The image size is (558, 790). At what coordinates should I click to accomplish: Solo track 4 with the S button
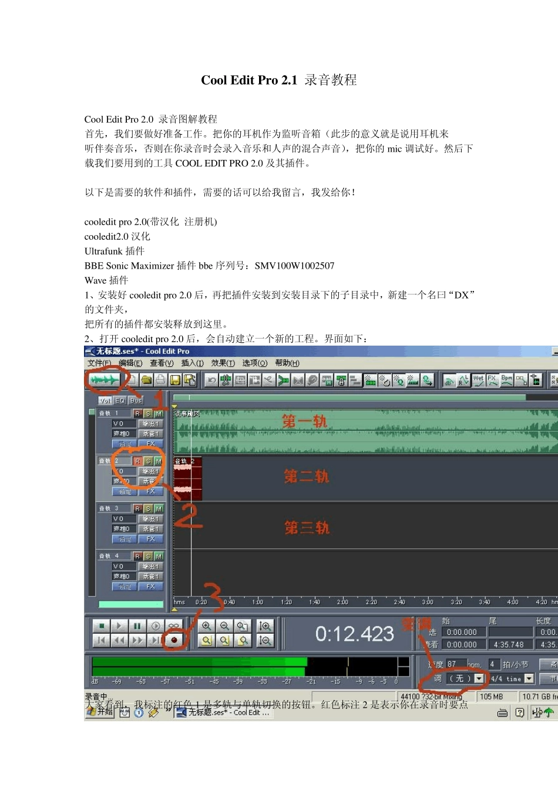[148, 556]
